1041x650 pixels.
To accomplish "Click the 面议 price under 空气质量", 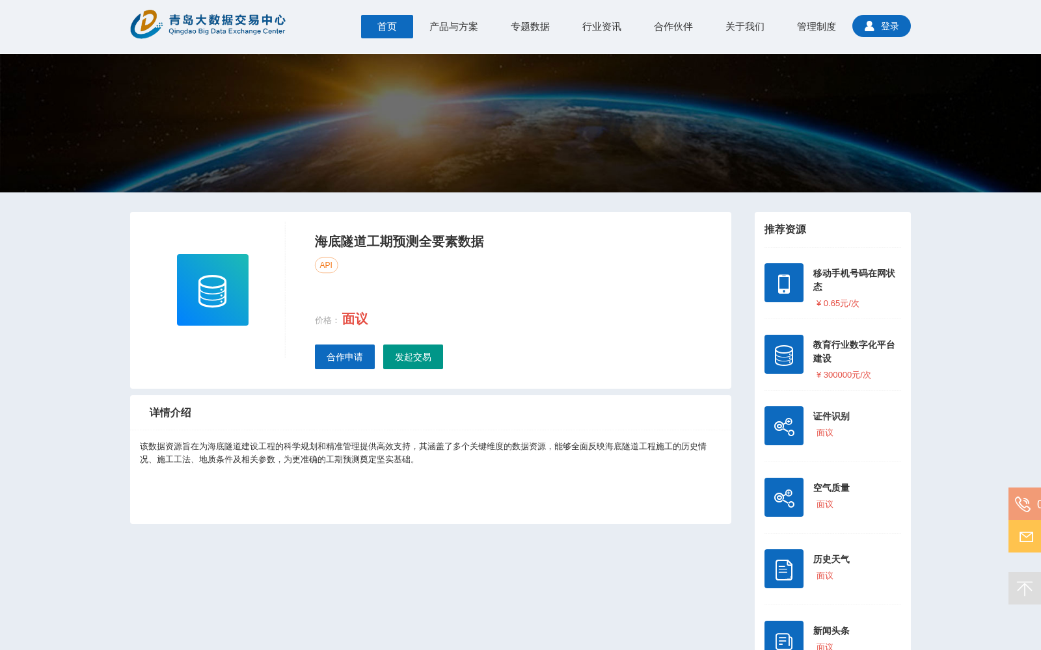I will point(825,504).
